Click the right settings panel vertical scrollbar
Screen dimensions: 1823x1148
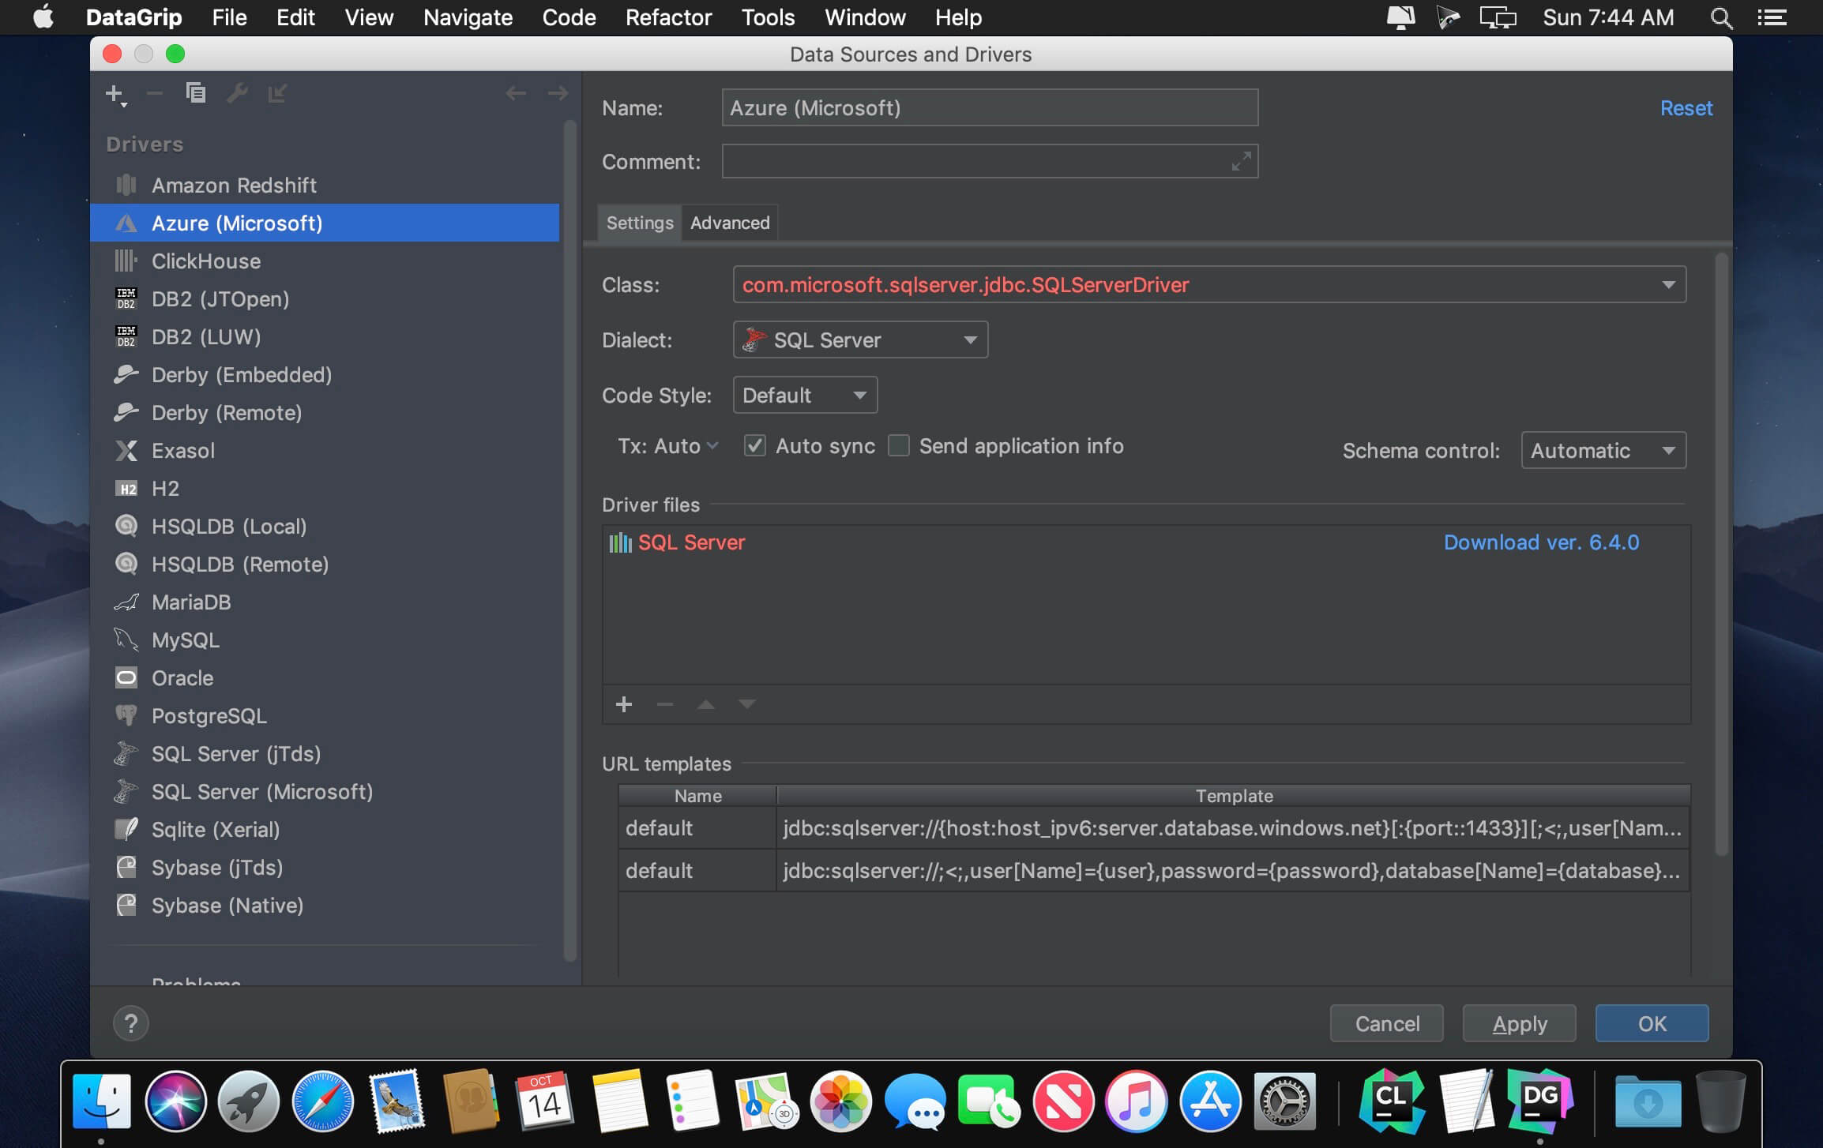[1722, 553]
